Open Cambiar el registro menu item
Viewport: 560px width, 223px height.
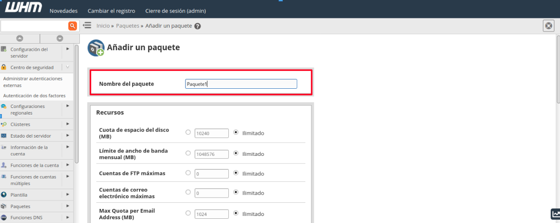[x=111, y=11]
